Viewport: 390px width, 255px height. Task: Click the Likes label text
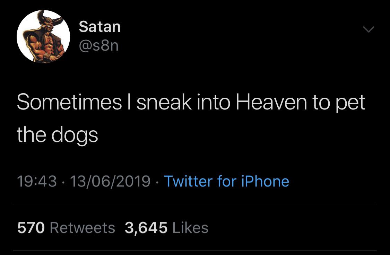click(x=190, y=228)
